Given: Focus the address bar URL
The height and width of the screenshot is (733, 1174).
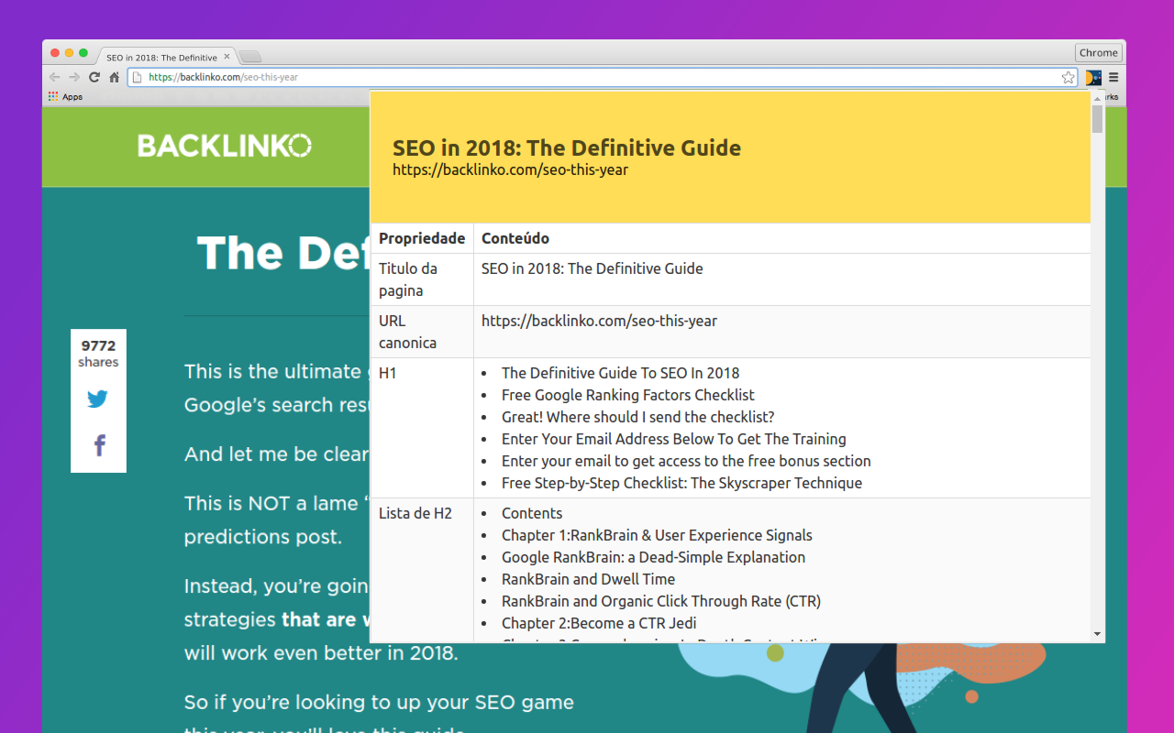Looking at the screenshot, I should click(x=603, y=78).
